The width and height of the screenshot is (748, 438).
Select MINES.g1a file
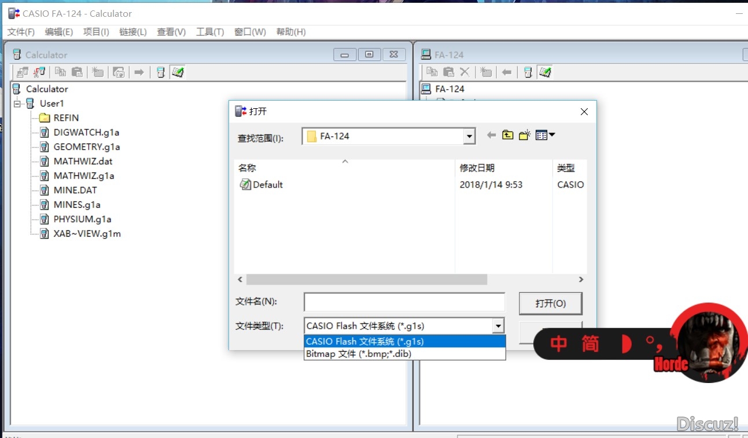click(x=77, y=205)
